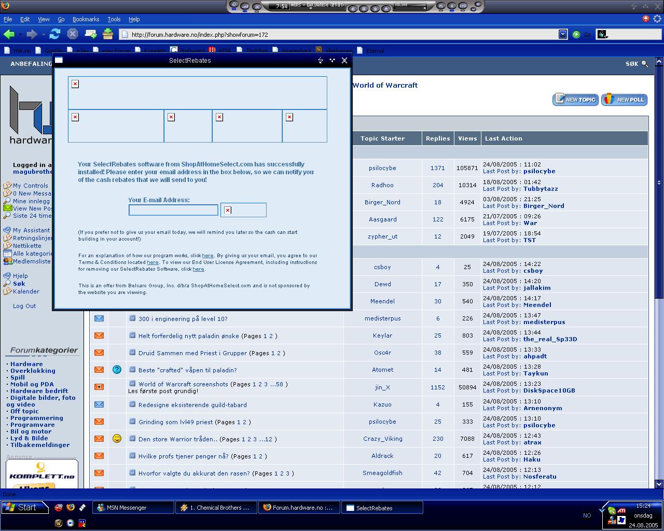Image resolution: width=664 pixels, height=531 pixels.
Task: Toggle Winamp shuffle button
Action: (x=257, y=7)
